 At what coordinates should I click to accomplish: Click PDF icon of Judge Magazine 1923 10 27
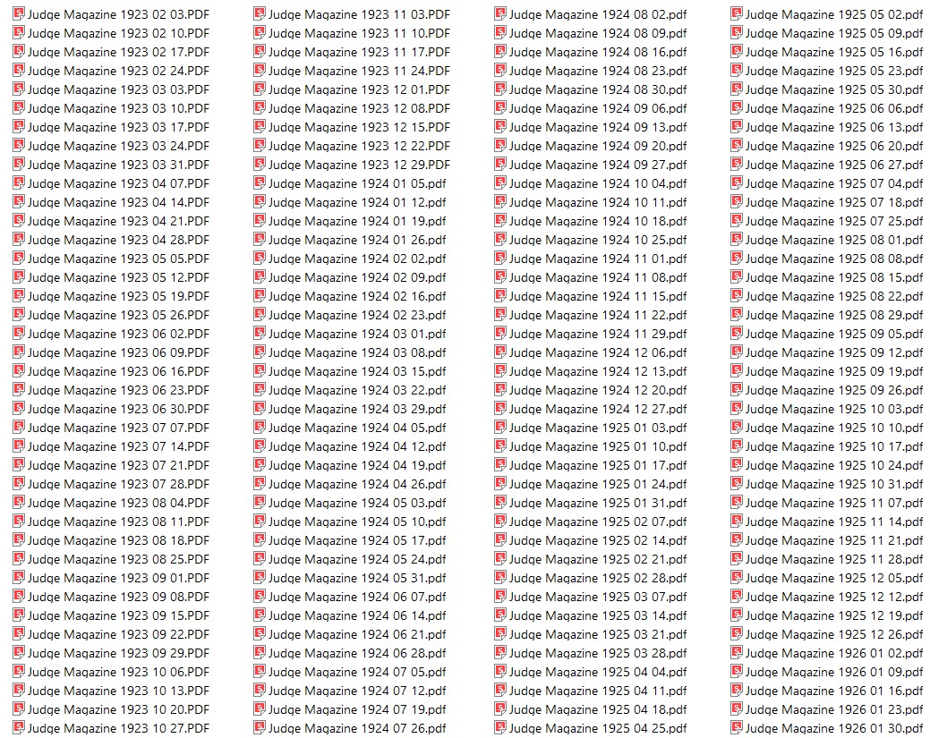[19, 727]
